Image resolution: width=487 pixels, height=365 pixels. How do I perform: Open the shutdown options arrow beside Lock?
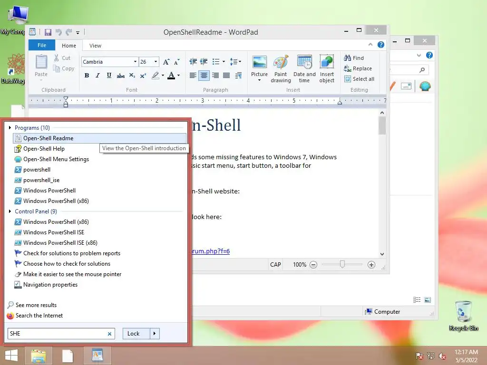tap(155, 334)
